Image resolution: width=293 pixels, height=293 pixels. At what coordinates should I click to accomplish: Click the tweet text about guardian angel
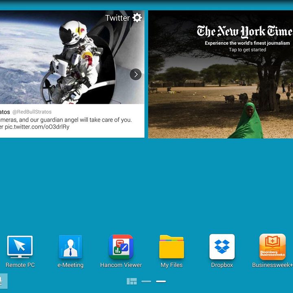66,123
